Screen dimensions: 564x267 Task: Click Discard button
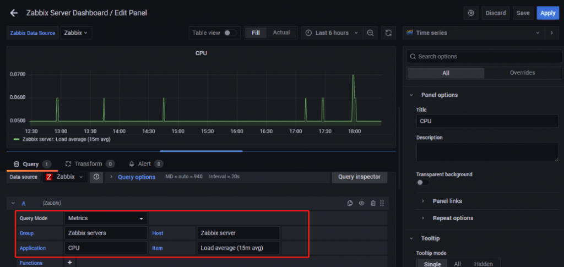tap(496, 13)
